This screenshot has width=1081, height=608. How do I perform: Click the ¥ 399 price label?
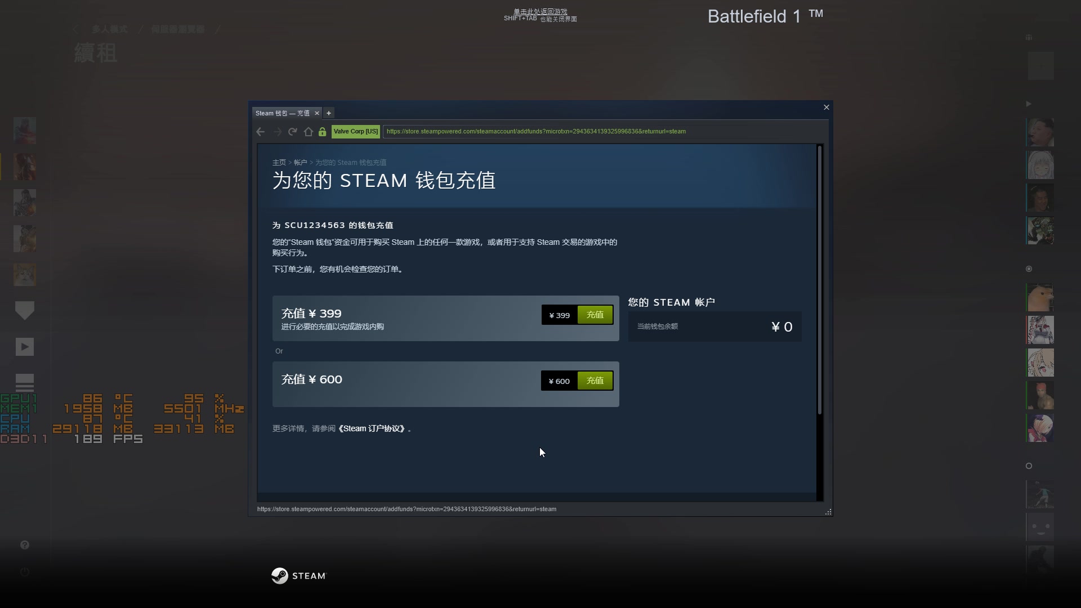[560, 315]
